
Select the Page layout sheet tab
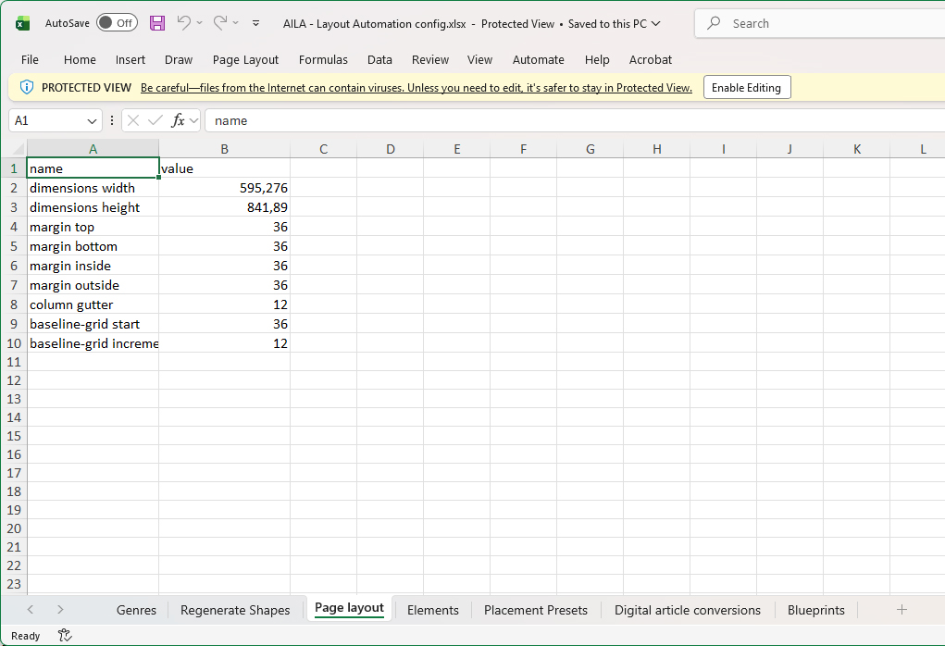coord(349,608)
